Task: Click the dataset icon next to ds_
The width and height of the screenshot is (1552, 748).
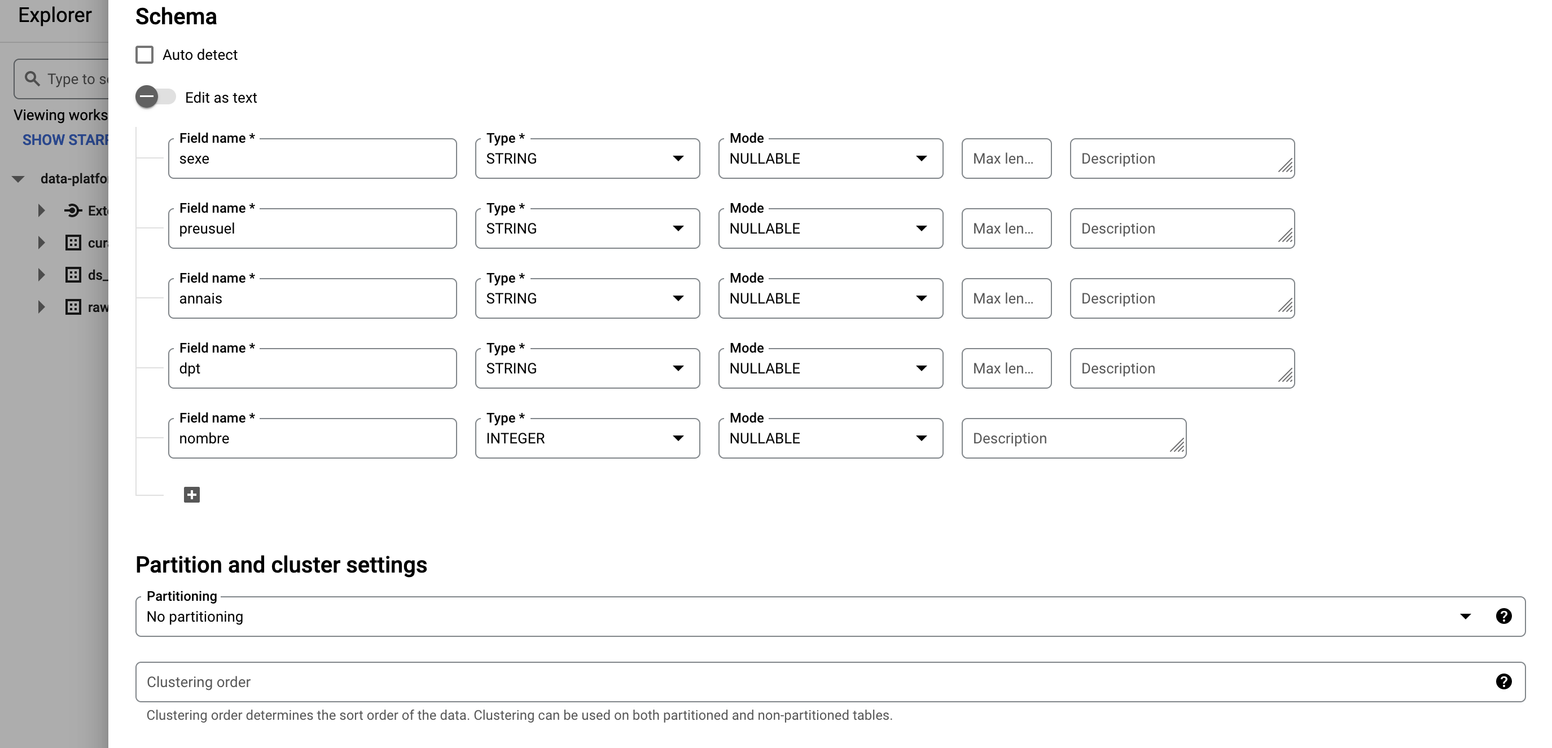Action: point(73,275)
